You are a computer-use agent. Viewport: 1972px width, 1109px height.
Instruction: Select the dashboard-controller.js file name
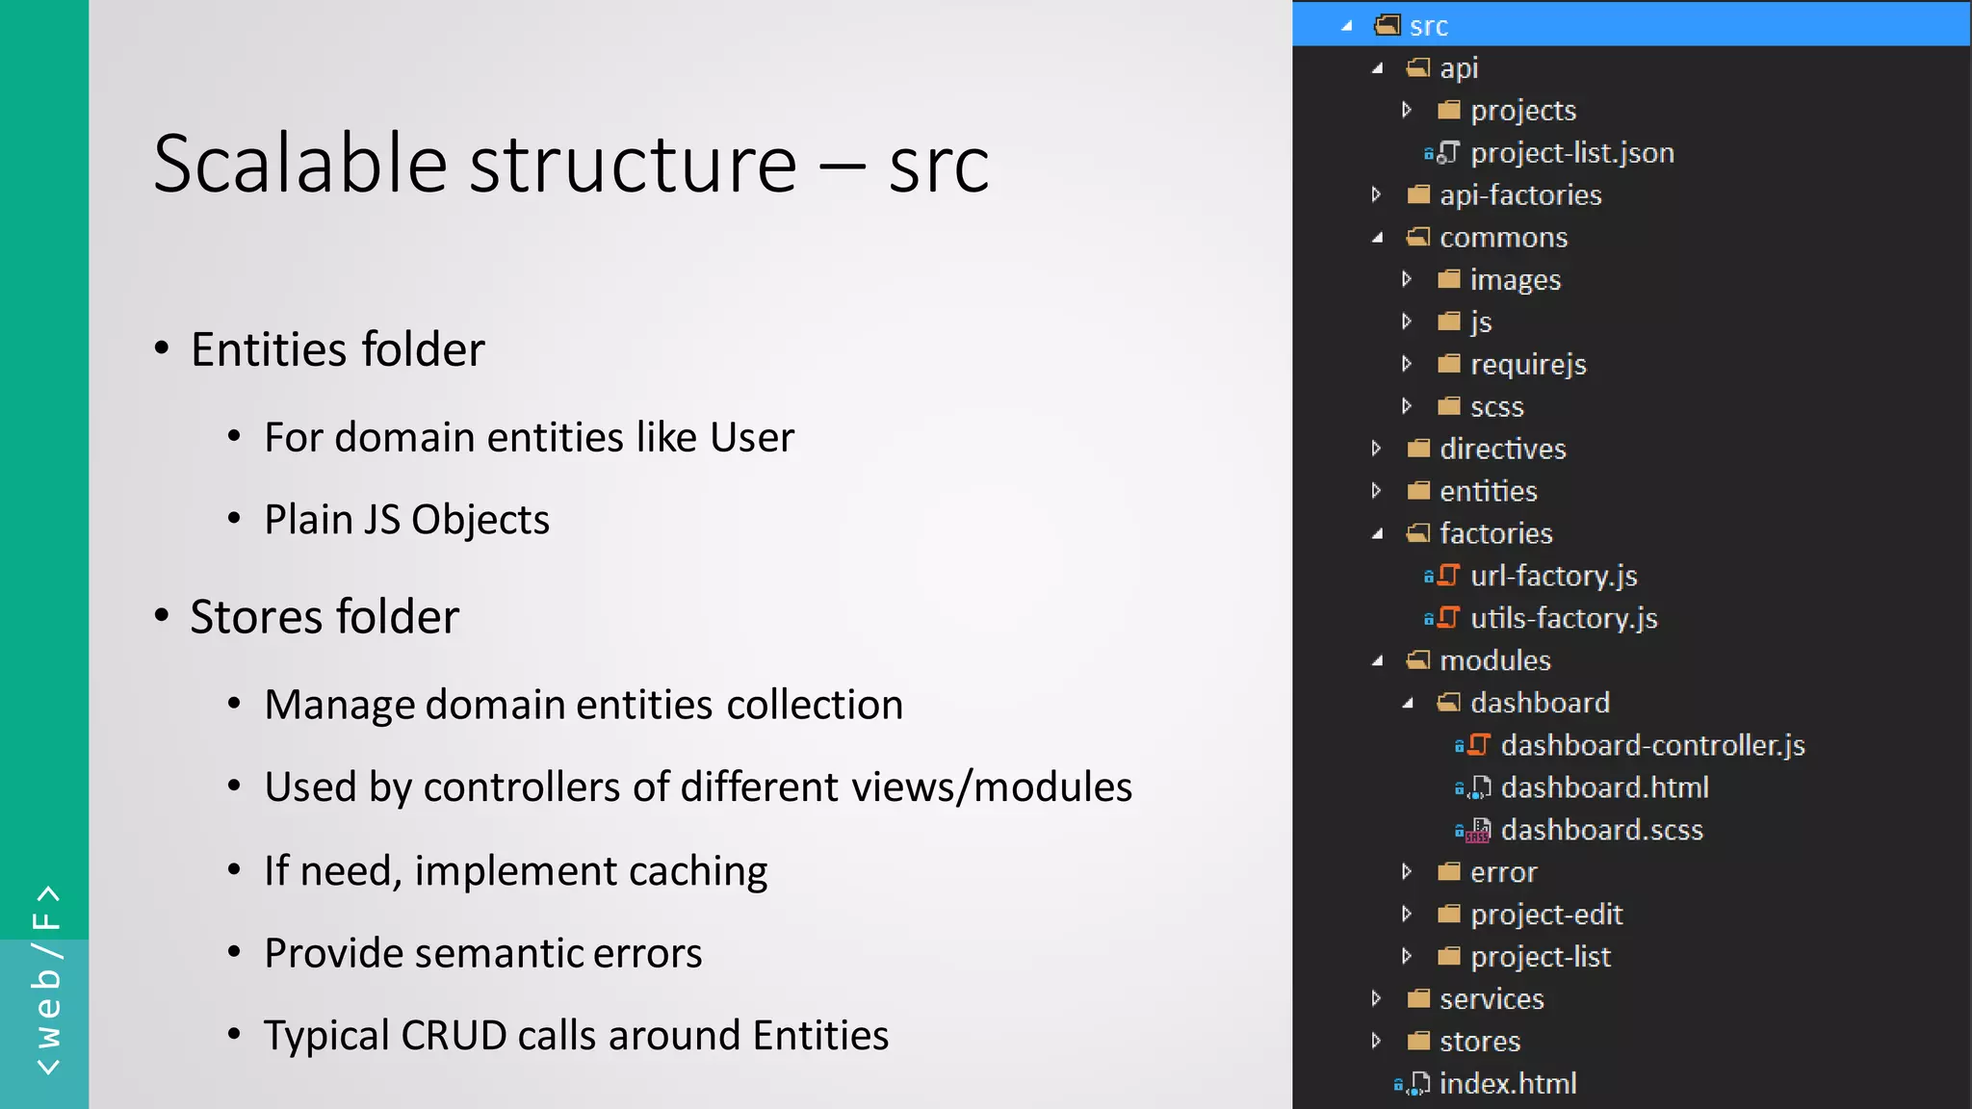1653,746
